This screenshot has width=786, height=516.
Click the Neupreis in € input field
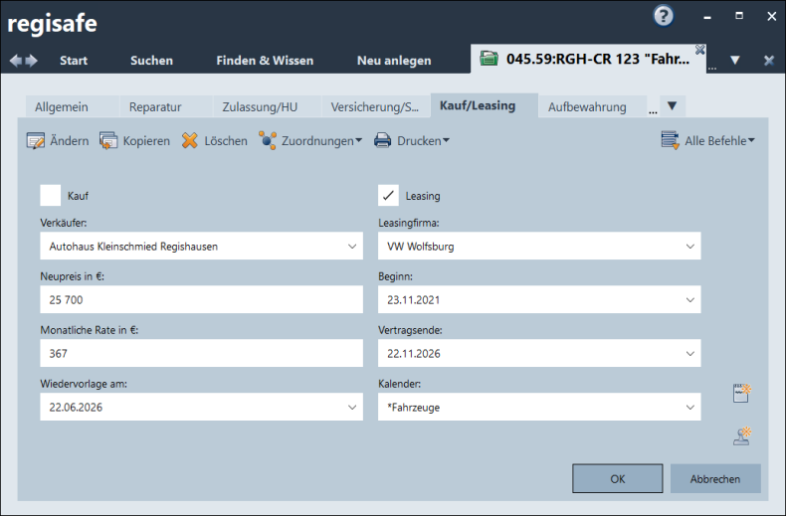click(x=202, y=299)
